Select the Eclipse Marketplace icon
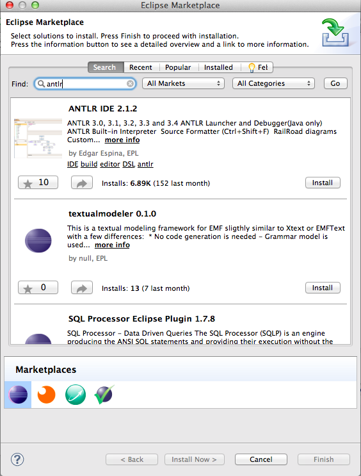361x476 pixels. 18,395
